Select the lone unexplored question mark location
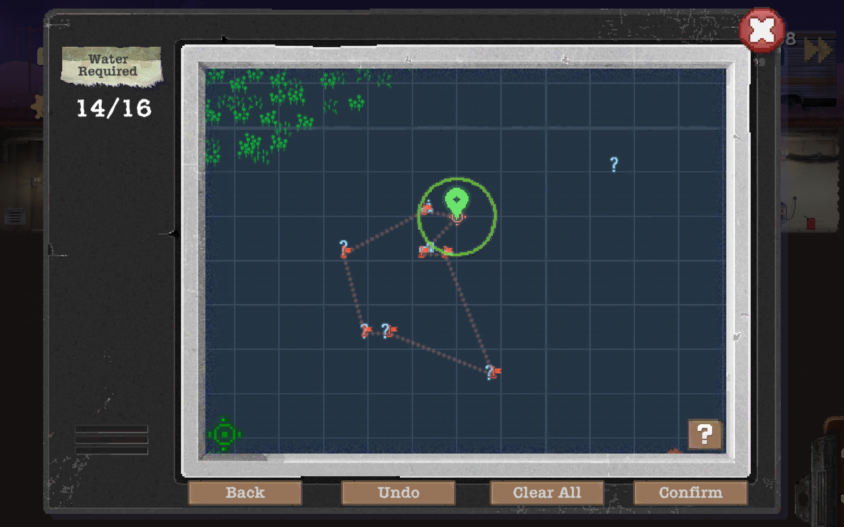Image resolution: width=844 pixels, height=527 pixels. pyautogui.click(x=614, y=164)
